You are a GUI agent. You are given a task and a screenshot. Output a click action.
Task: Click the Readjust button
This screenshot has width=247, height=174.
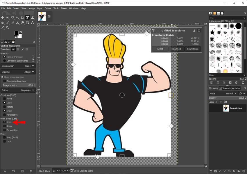pyautogui.click(x=176, y=49)
